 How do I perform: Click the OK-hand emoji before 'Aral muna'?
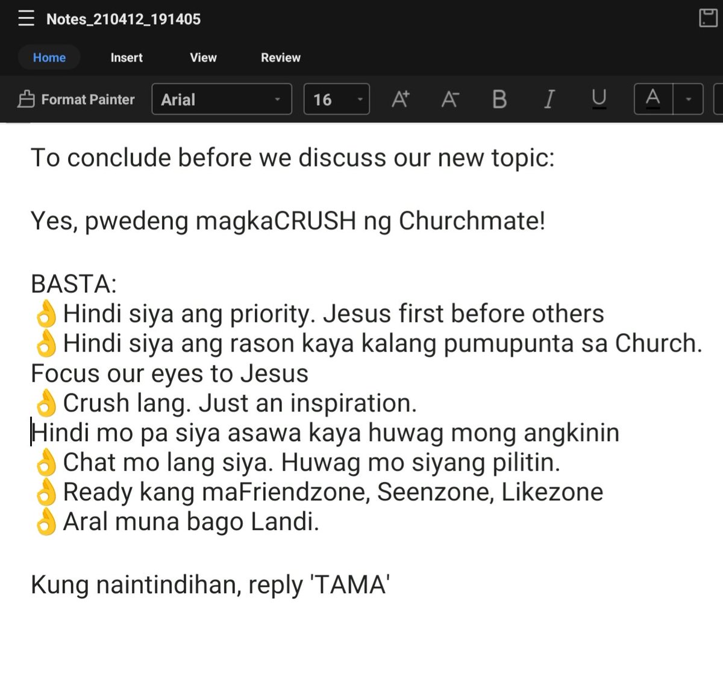click(x=46, y=522)
